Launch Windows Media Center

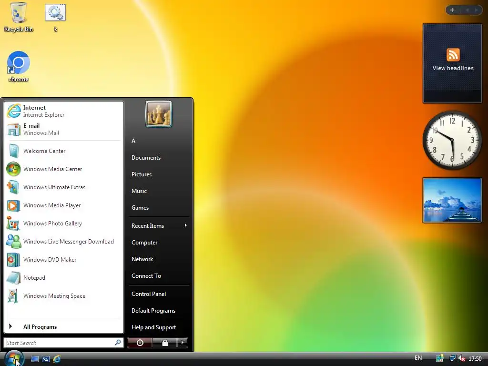(x=64, y=169)
